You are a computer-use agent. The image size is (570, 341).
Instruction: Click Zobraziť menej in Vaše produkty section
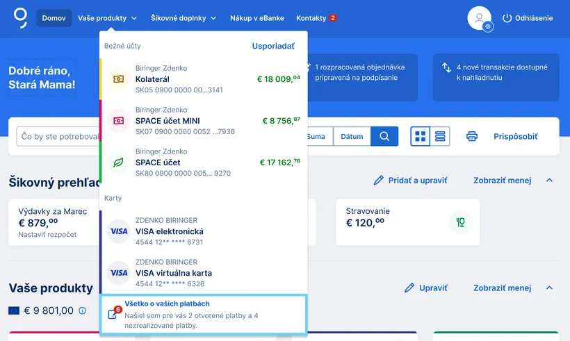point(502,288)
